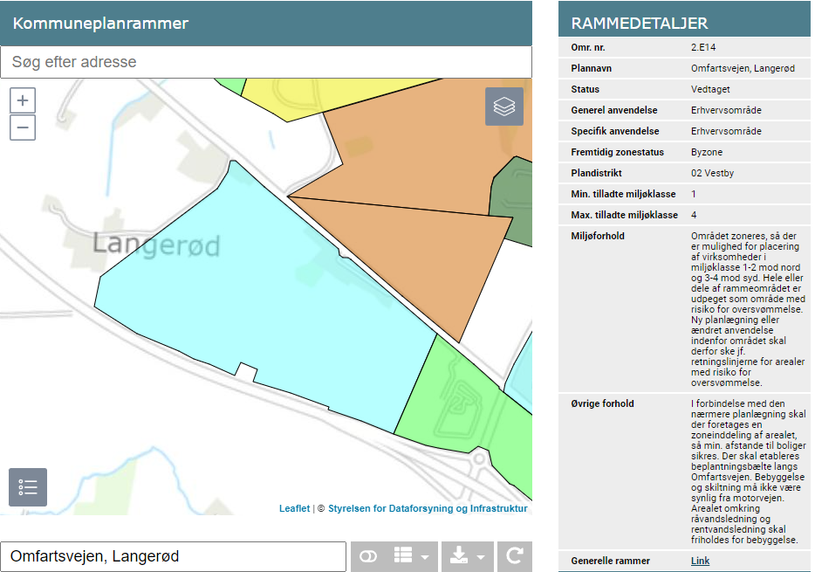This screenshot has width=815, height=572.
Task: Expand the list view dropdown
Action: click(411, 556)
